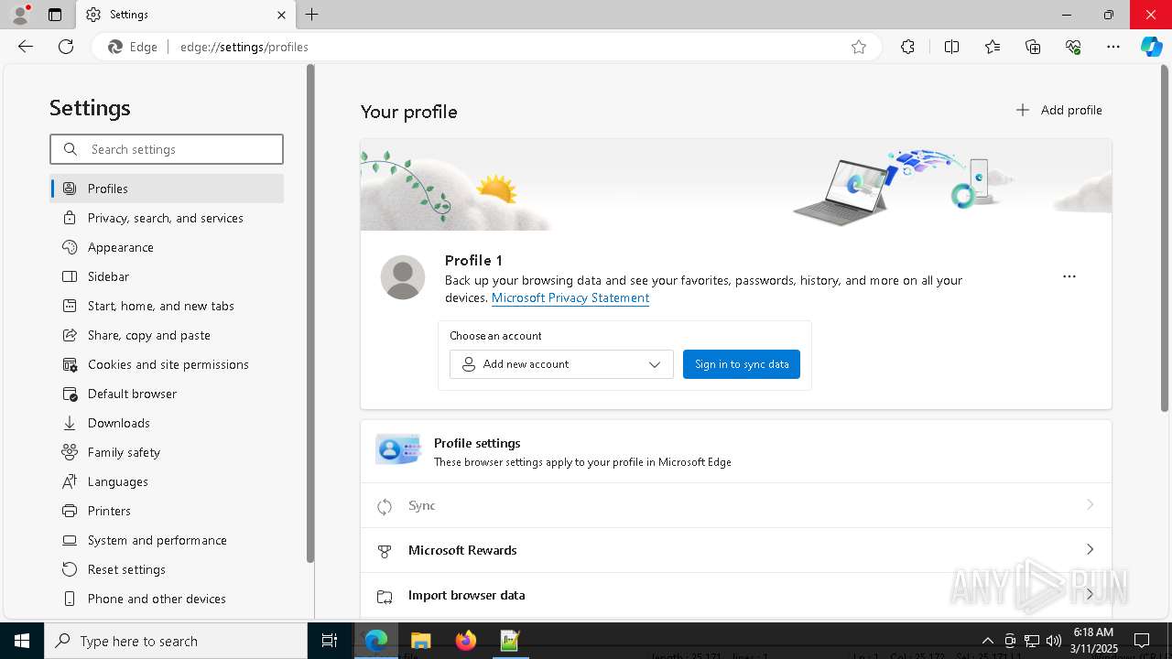Open Import browser data row
The height and width of the screenshot is (659, 1172).
tap(736, 595)
